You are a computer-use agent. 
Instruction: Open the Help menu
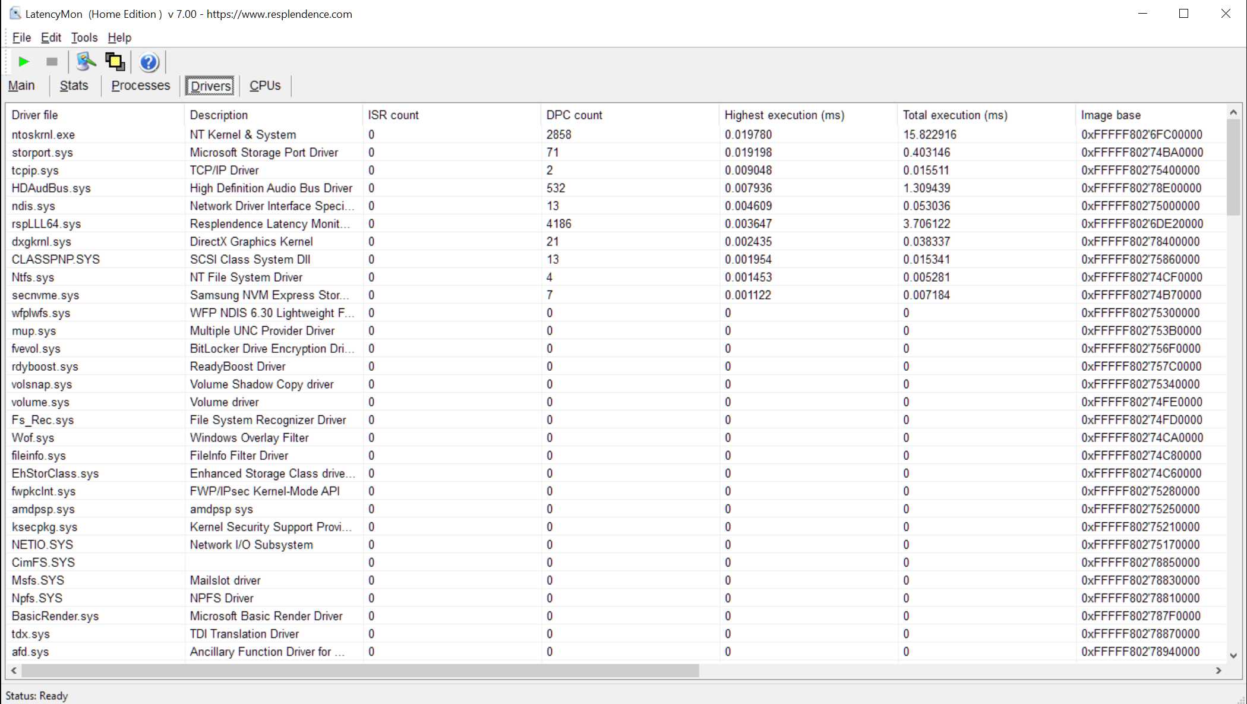coord(119,37)
